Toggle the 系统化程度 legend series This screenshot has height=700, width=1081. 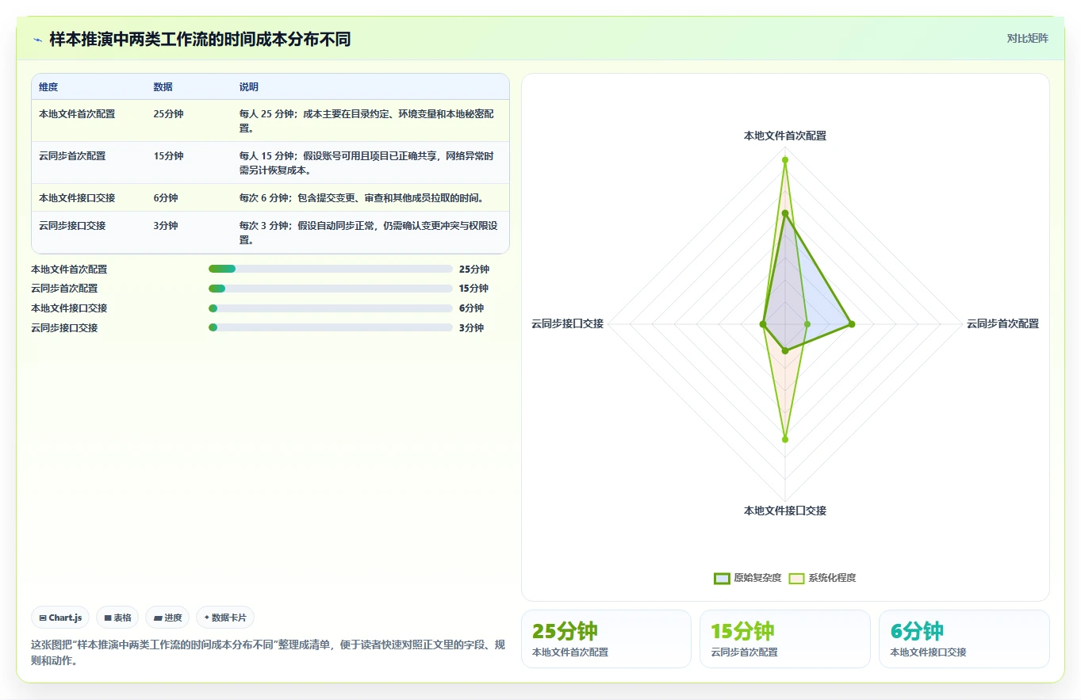[822, 578]
